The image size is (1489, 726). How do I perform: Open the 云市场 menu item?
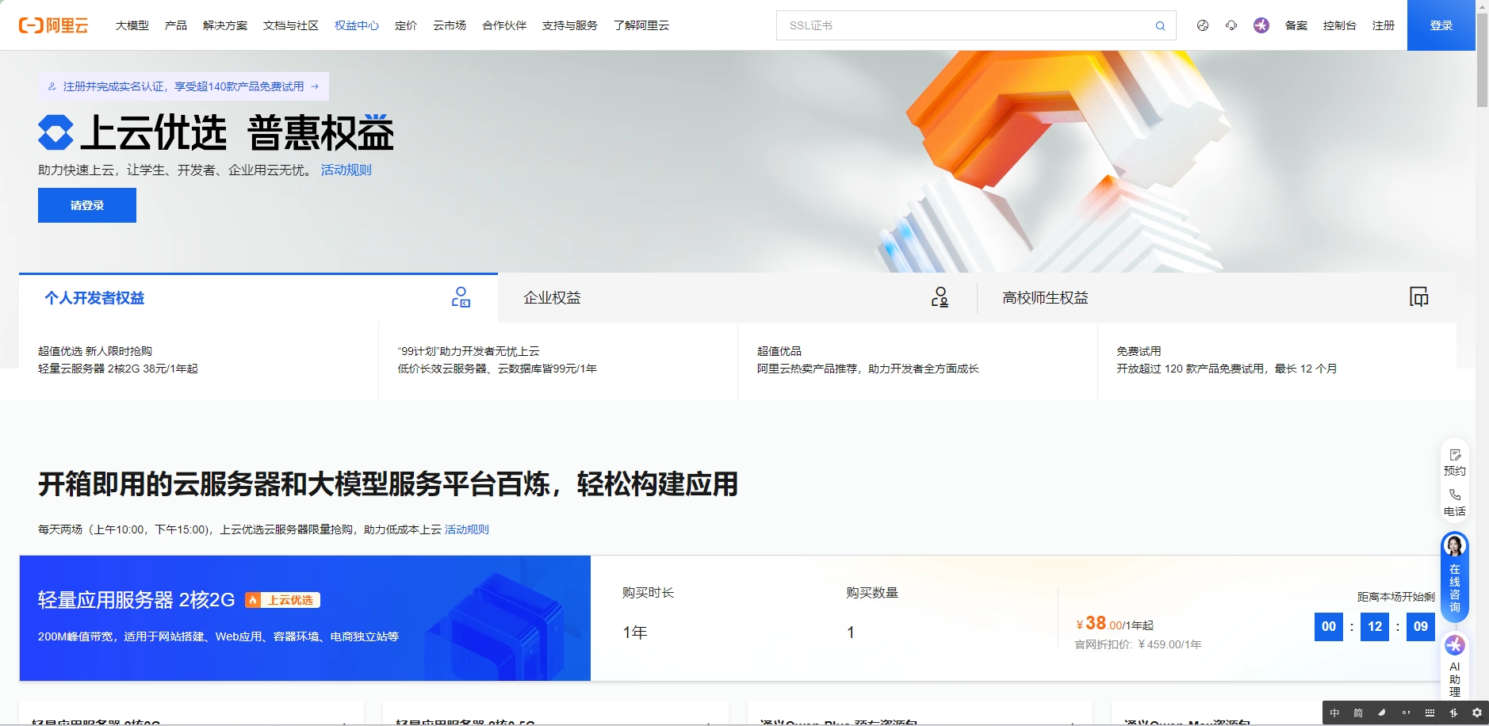[x=450, y=25]
